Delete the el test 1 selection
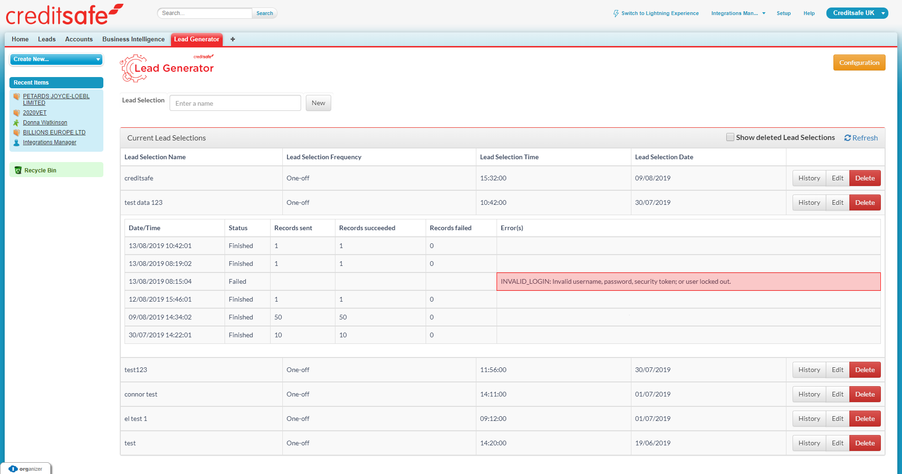Screen dimensions: 902x474 [865, 419]
